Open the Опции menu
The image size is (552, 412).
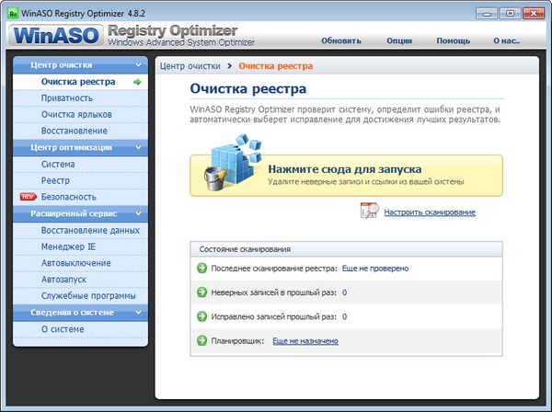point(399,40)
